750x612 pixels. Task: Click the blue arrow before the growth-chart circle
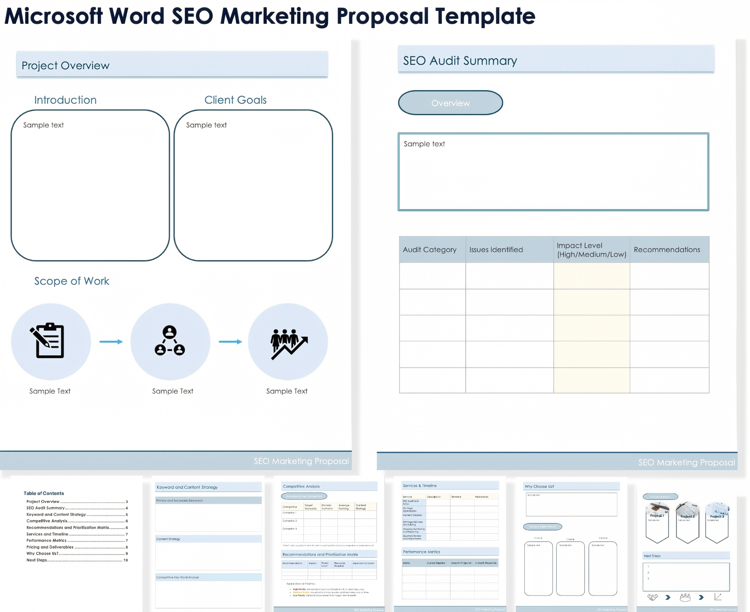pos(230,342)
